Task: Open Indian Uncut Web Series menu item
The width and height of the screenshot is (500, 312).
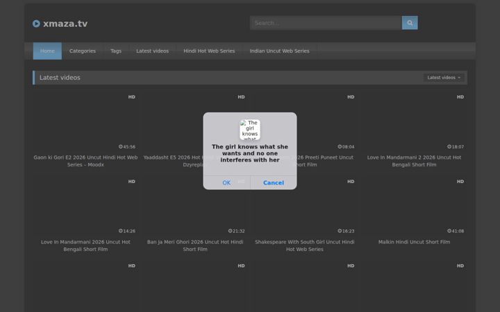Action: (x=279, y=51)
